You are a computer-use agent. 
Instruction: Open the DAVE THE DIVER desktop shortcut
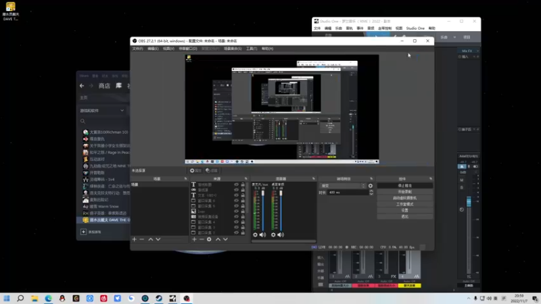[x=11, y=11]
